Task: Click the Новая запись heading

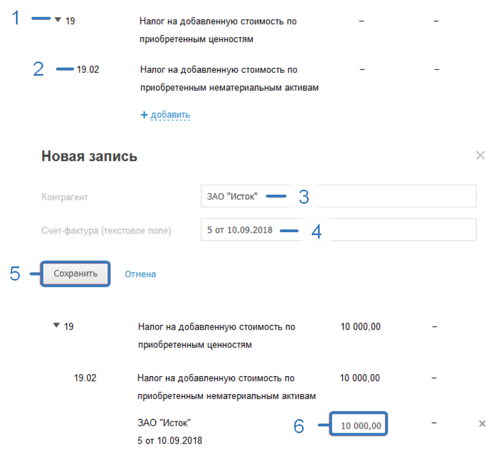Action: [x=89, y=157]
